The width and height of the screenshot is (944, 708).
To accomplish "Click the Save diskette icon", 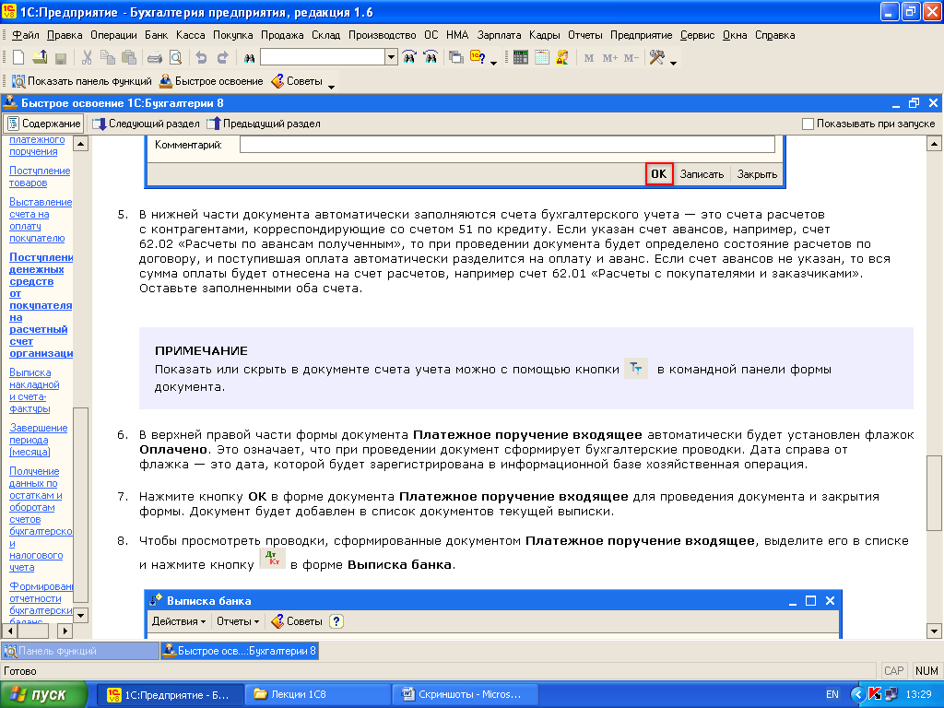I will (60, 58).
